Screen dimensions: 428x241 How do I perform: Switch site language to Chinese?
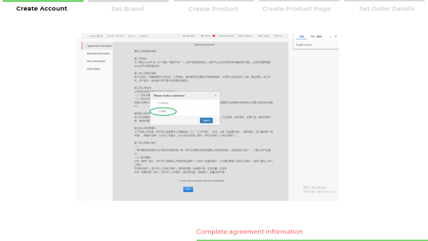click(132, 35)
